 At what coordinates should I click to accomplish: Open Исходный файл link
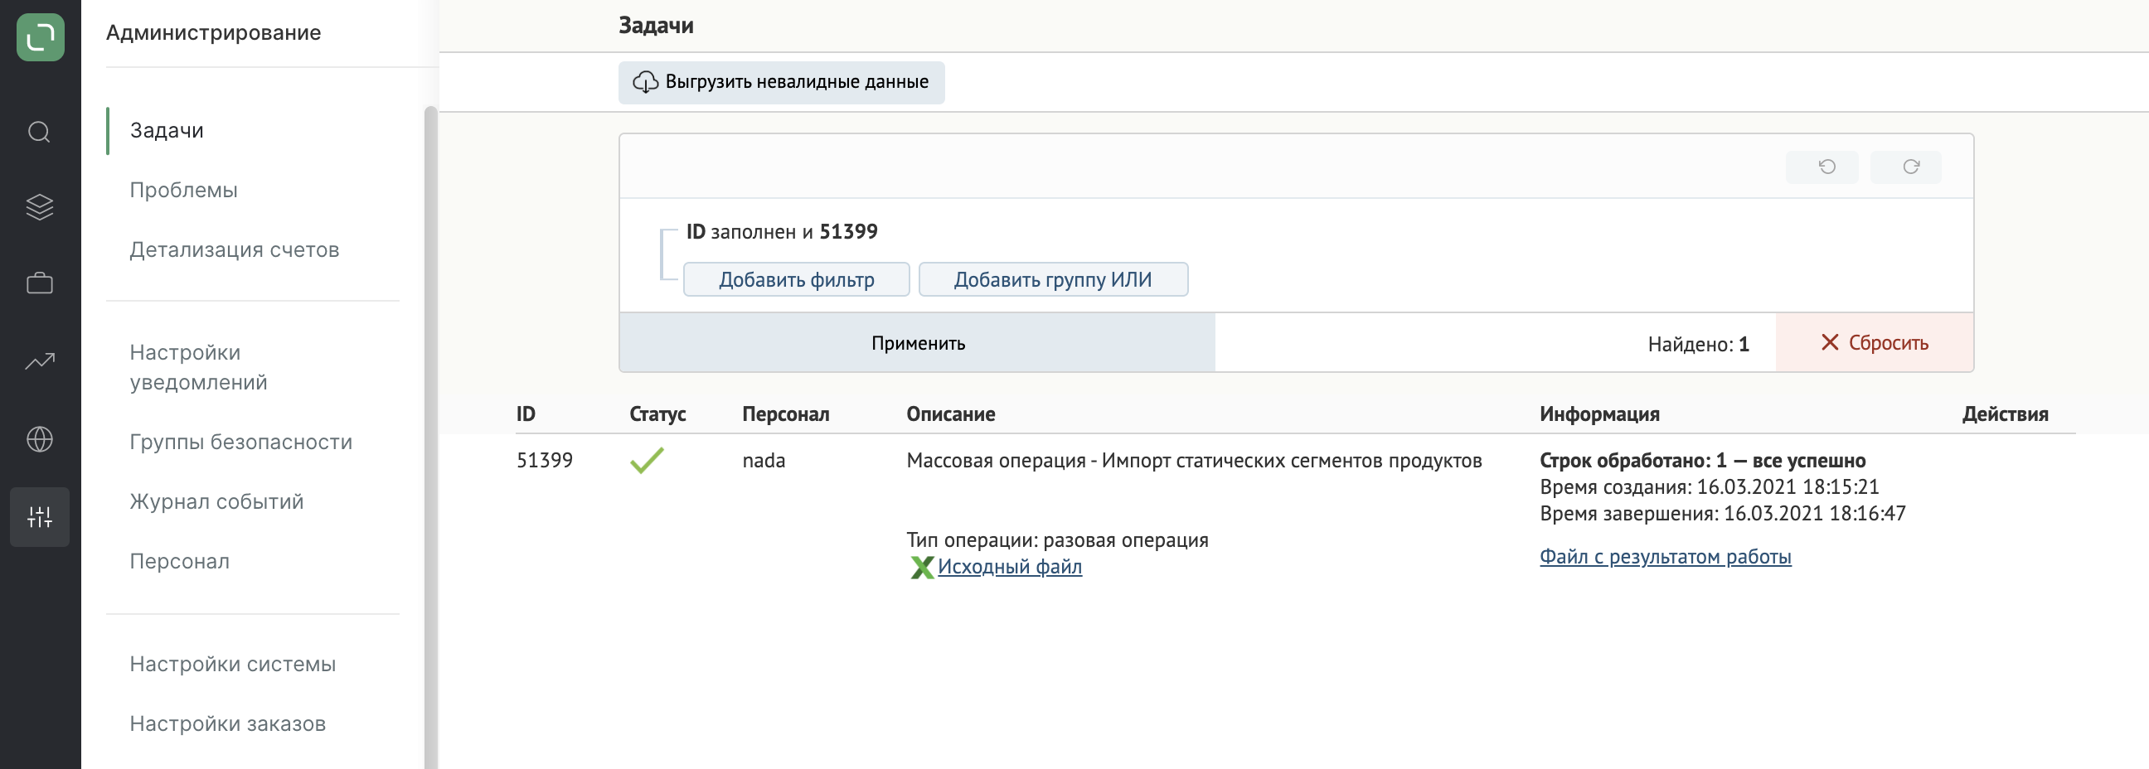pos(1010,566)
